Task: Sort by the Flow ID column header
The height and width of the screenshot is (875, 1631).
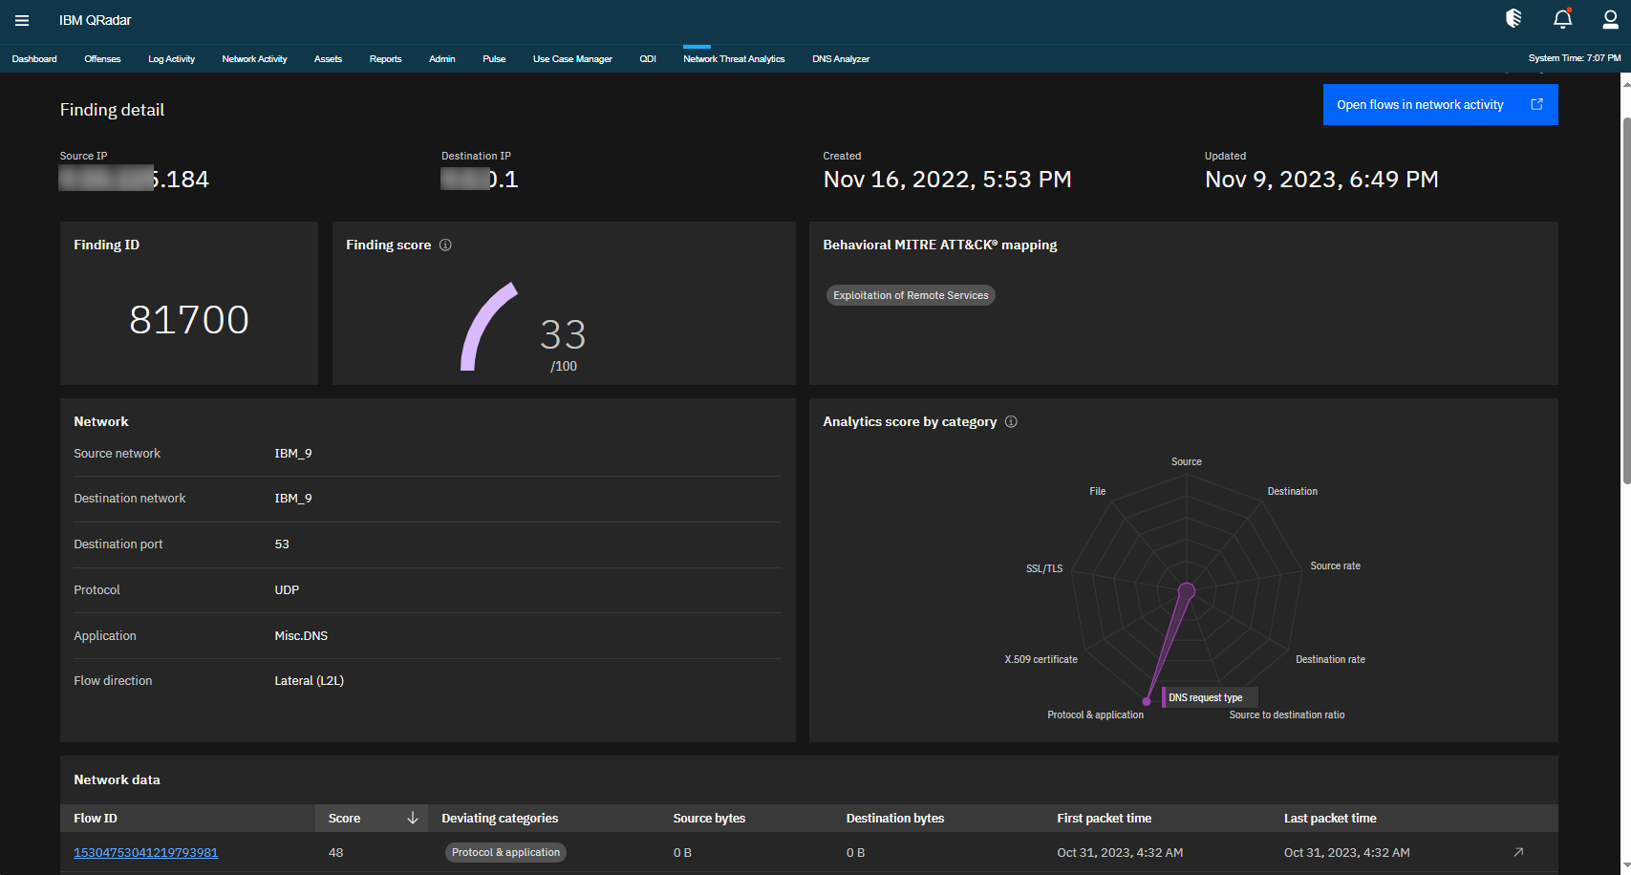Action: (96, 818)
